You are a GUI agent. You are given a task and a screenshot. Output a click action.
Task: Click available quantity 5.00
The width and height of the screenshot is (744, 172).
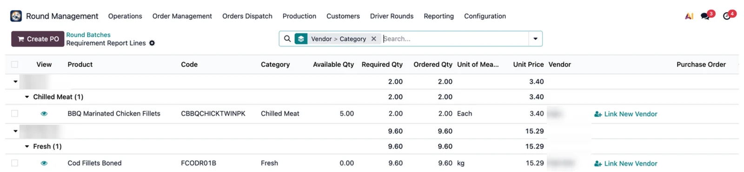346,113
